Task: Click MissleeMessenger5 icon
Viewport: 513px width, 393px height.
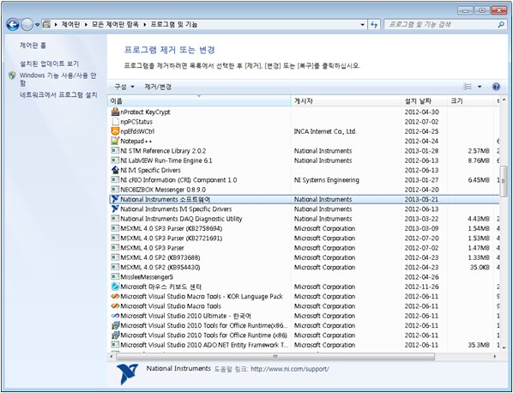Action: click(x=115, y=277)
